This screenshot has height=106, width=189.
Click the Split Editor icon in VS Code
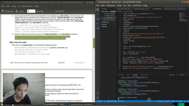pyautogui.click(x=185, y=9)
